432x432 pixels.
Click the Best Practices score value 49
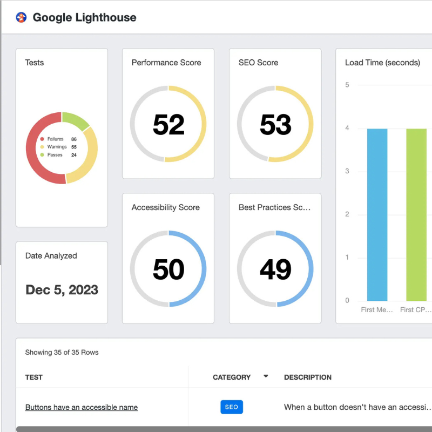click(275, 269)
